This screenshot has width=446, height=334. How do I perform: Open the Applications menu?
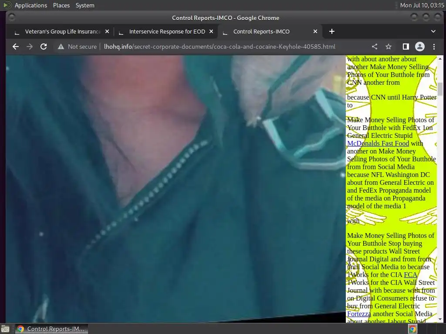tap(31, 5)
